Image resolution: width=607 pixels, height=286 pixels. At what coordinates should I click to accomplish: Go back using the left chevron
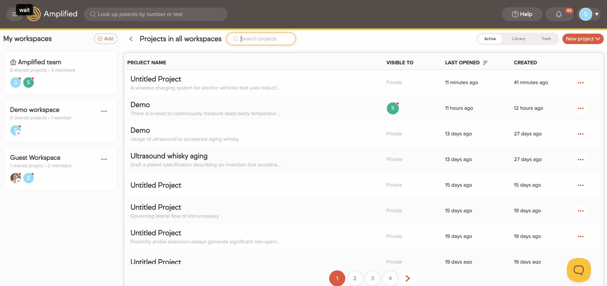coord(131,38)
